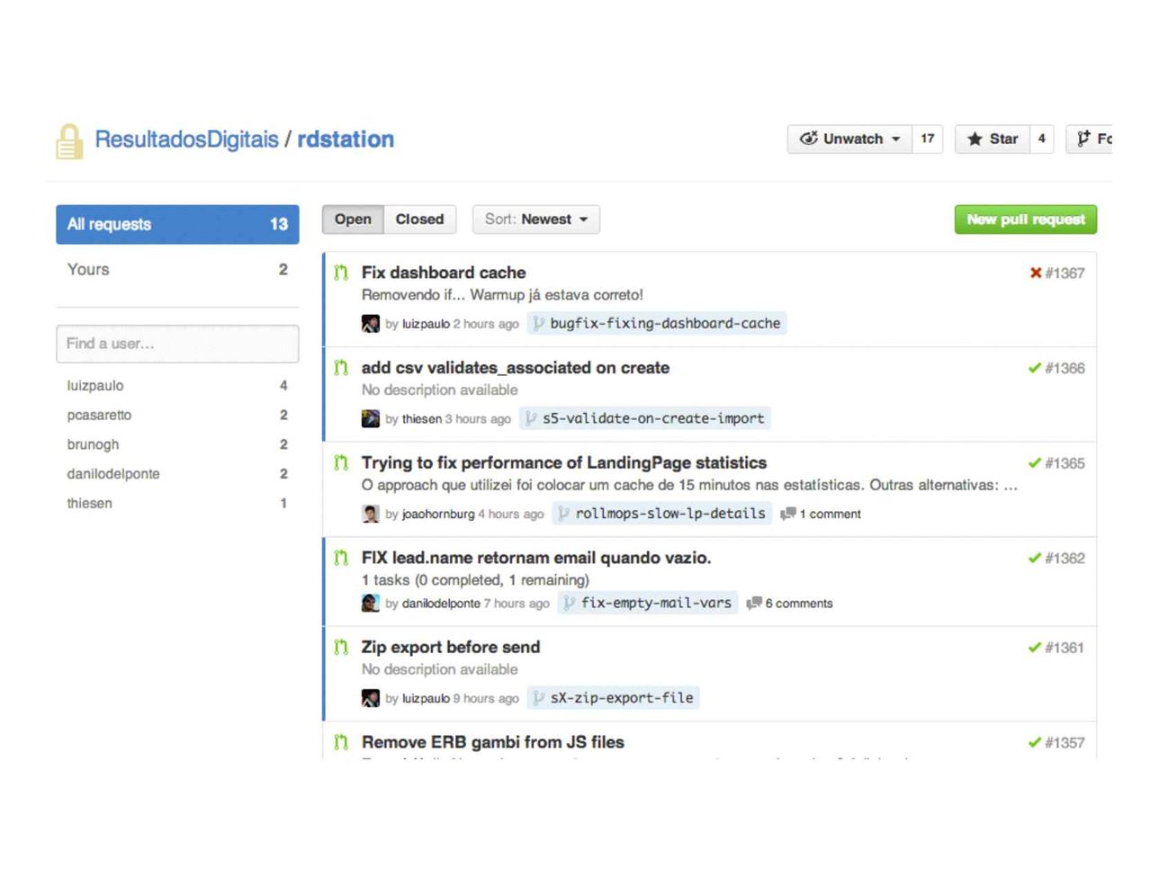Viewport: 1159px width, 869px height.
Task: Click pull request icon beside Fix dashboard cache
Action: click(341, 273)
